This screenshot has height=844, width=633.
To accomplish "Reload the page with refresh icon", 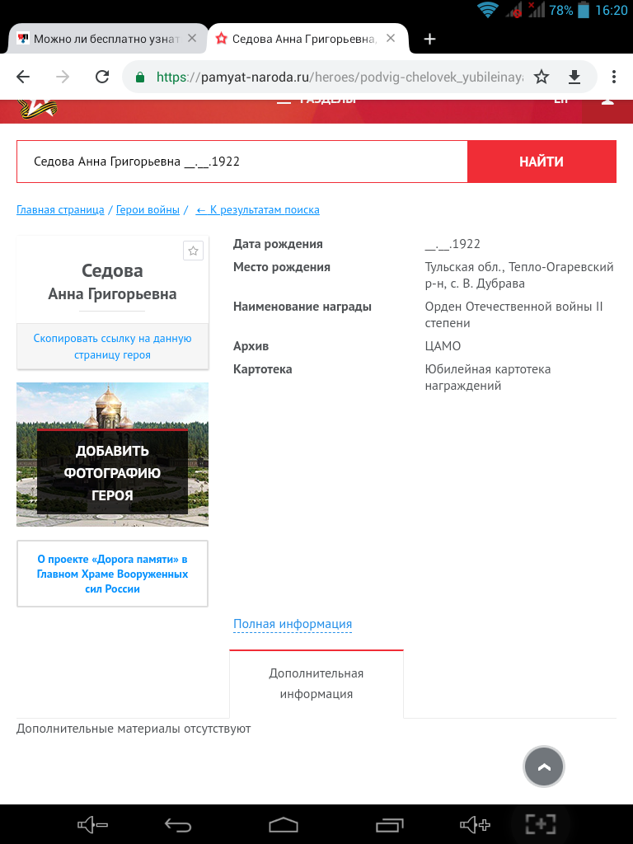I will [101, 77].
